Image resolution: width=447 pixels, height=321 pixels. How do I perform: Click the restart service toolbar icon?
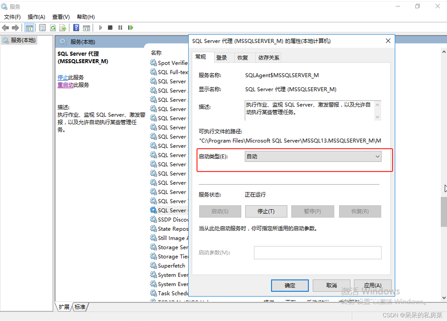131,28
